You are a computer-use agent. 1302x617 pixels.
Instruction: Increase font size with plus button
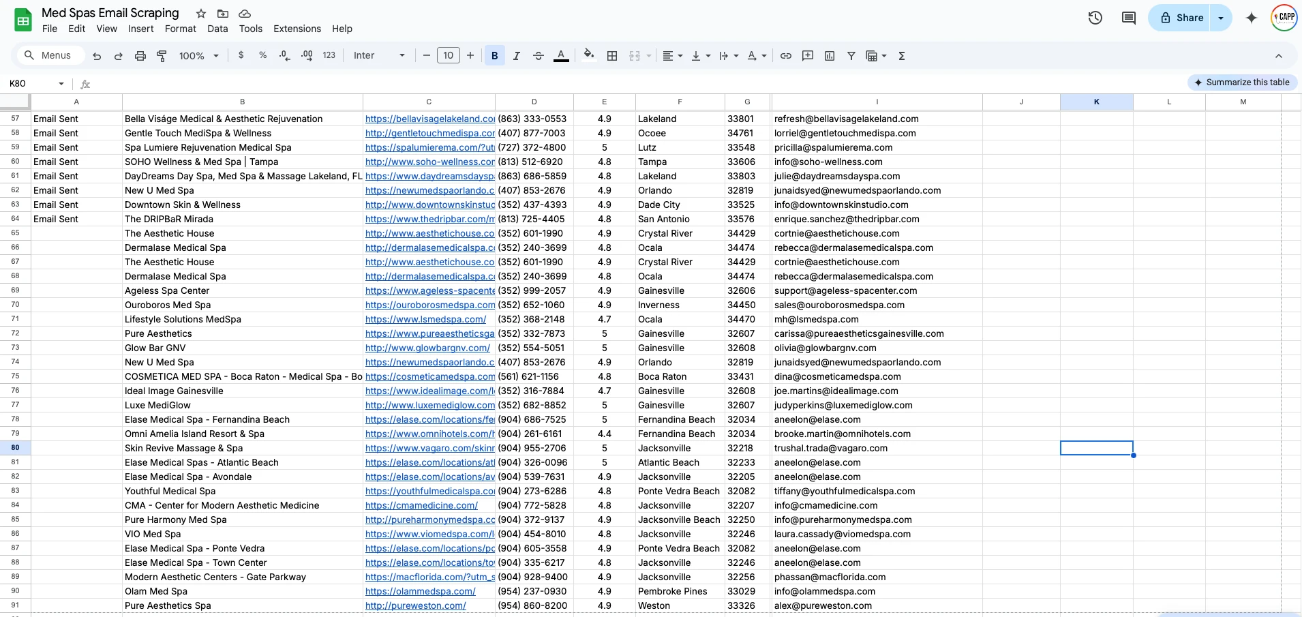pyautogui.click(x=470, y=55)
